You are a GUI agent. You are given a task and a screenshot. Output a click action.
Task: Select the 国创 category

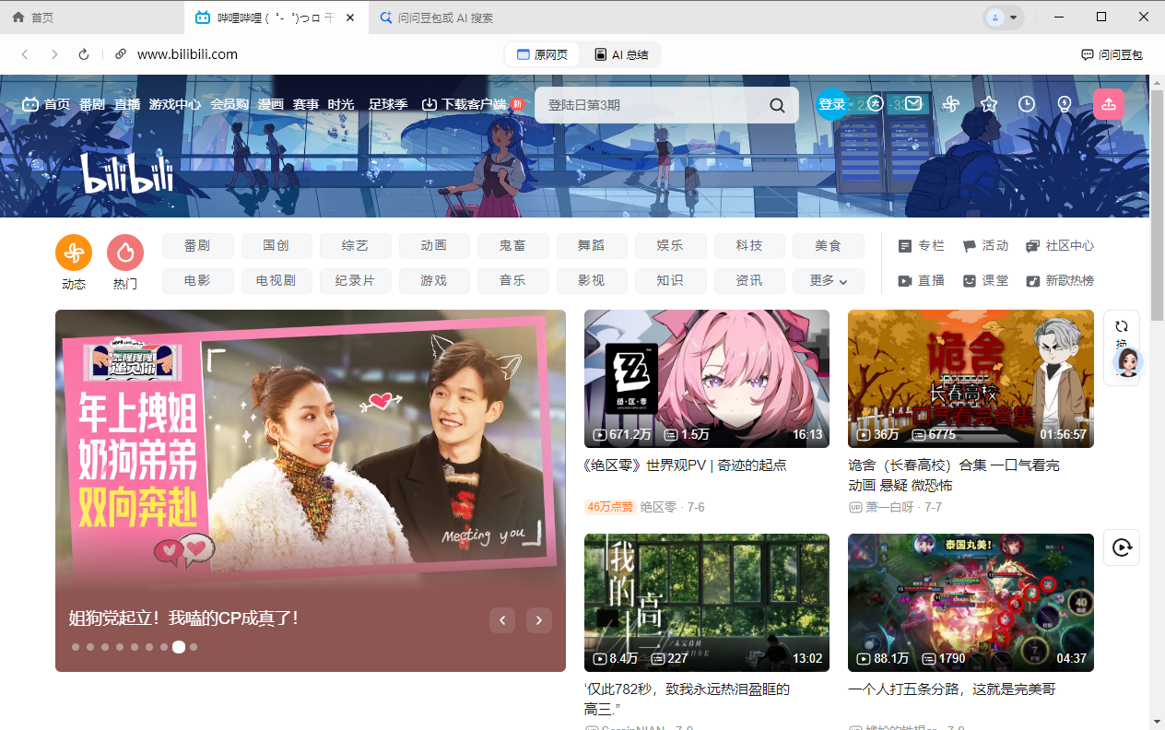click(277, 245)
